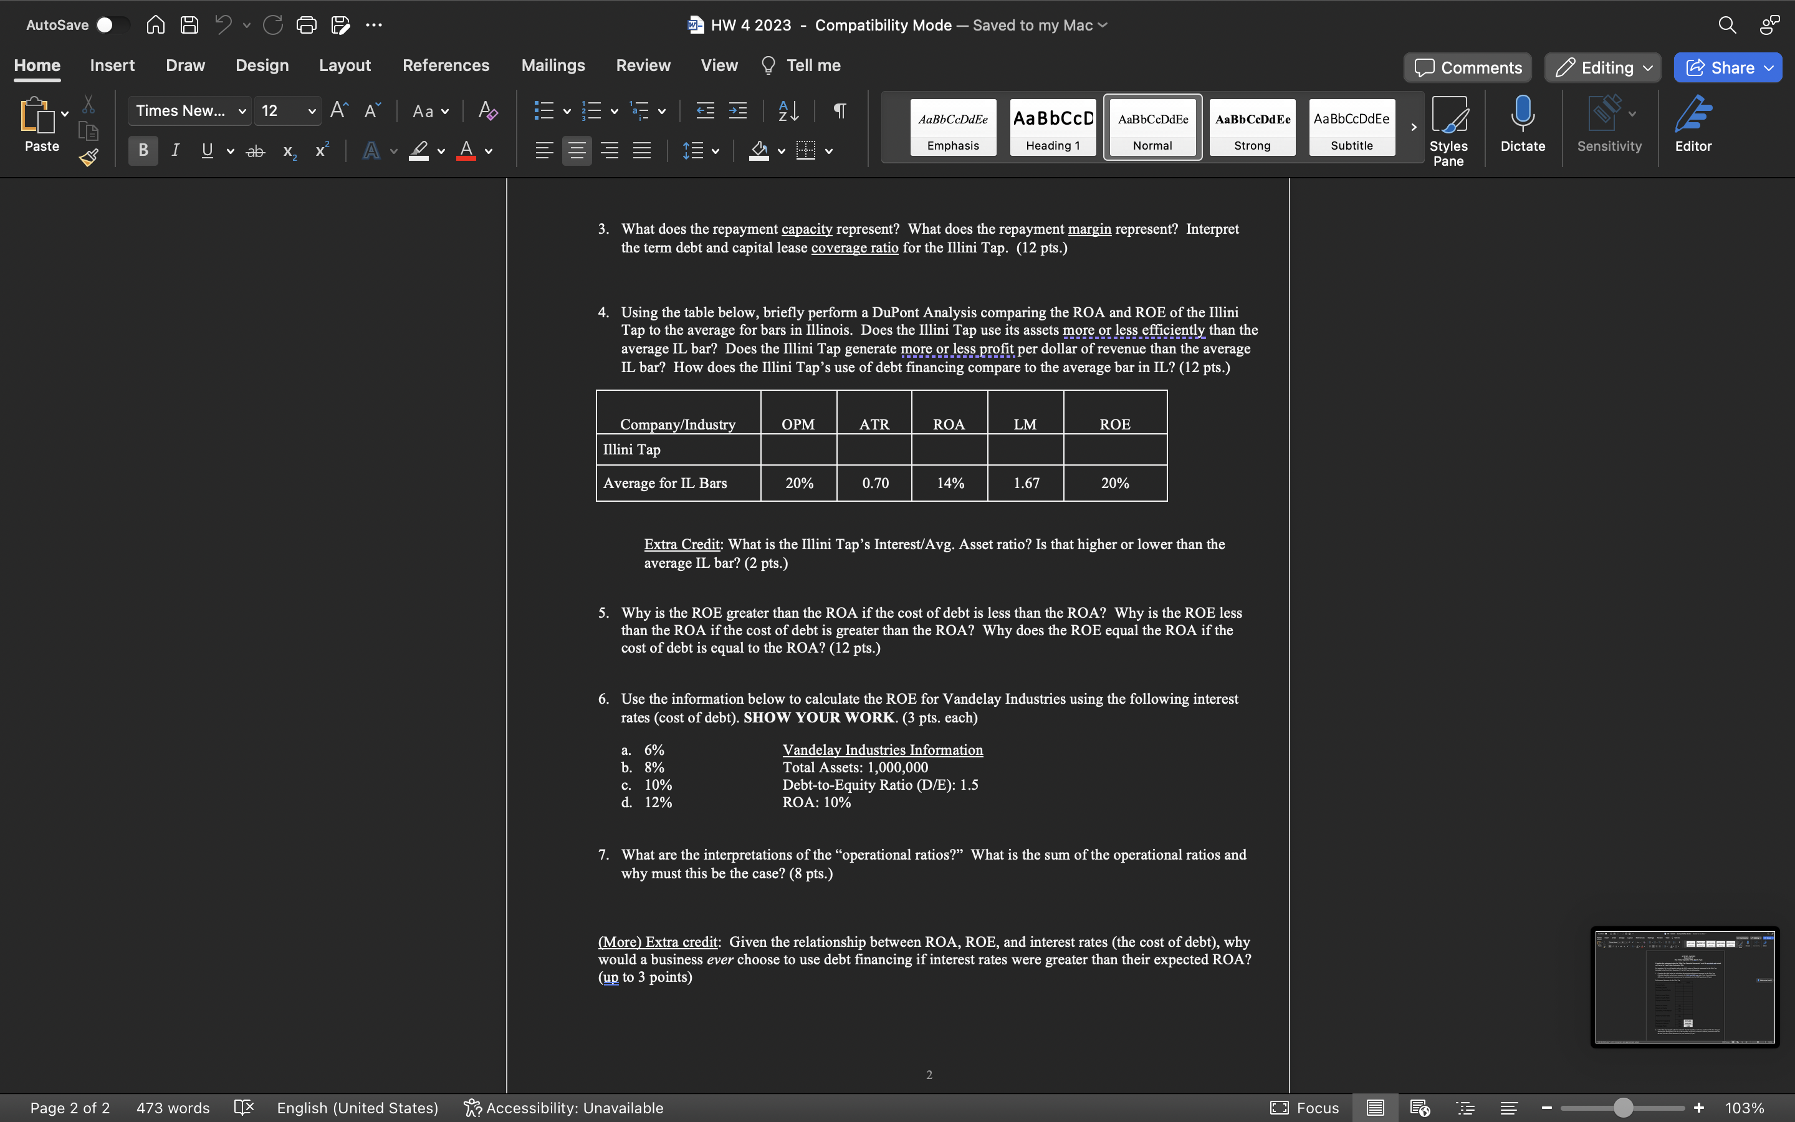This screenshot has width=1795, height=1122.
Task: Activate the Dictate tool
Action: point(1522,126)
